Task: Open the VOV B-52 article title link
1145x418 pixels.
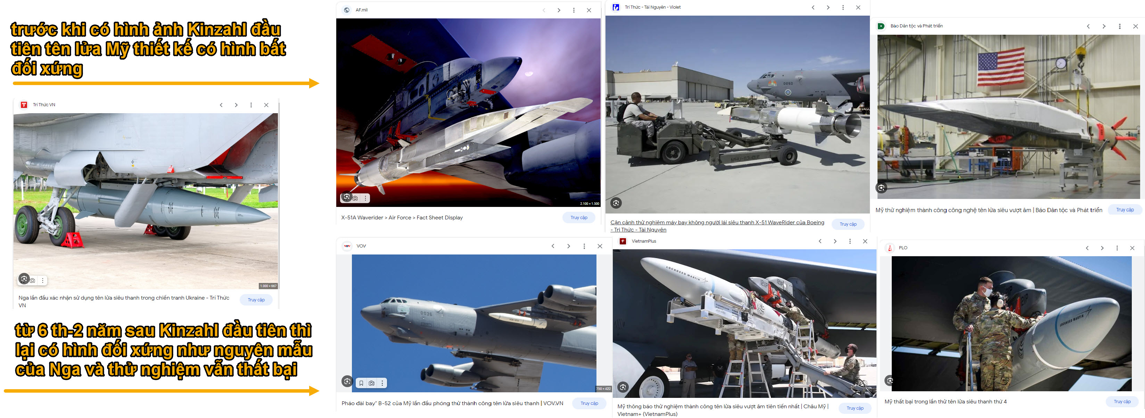Action: [452, 403]
